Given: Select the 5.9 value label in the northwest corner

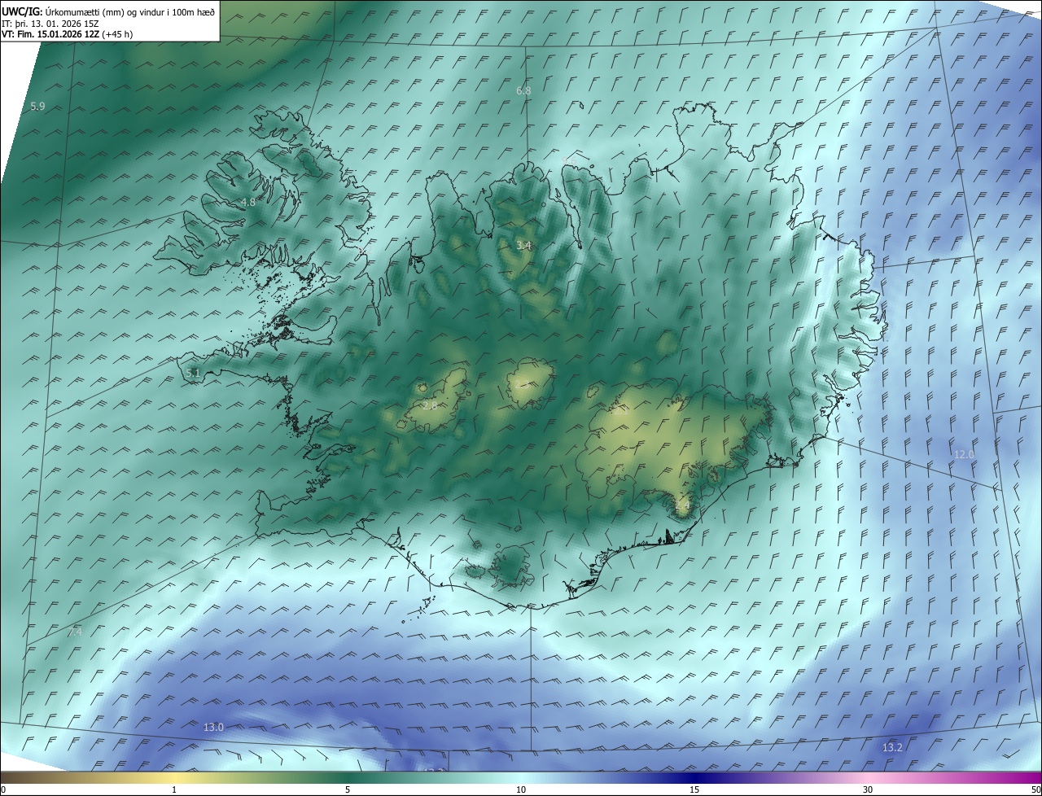Looking at the screenshot, I should tap(37, 107).
